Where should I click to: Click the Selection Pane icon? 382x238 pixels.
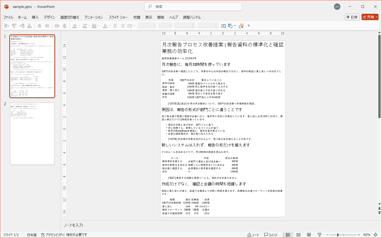pyautogui.click(x=241, y=26)
